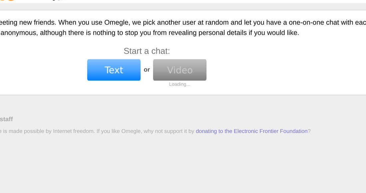Click the phrase 'meeting new friends'
366x193 pixels.
(28, 23)
